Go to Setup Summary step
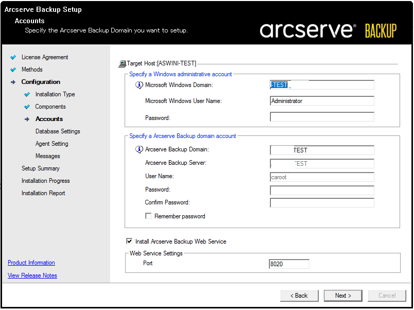The height and width of the screenshot is (310, 414). click(x=40, y=168)
